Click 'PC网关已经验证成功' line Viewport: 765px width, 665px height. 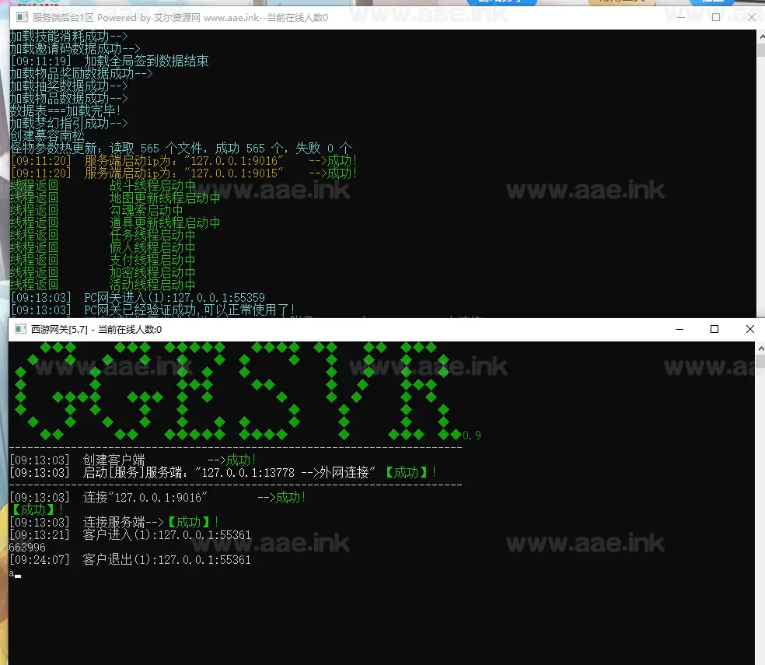tap(152, 310)
